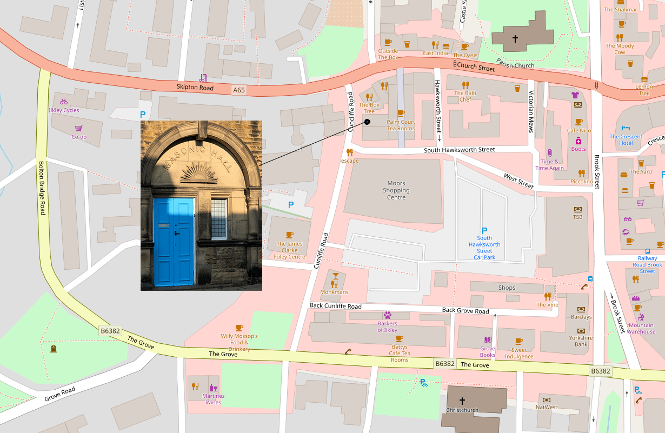Viewport: 665px width, 433px height.
Task: Click the Parish Church cross symbol
Action: (515, 39)
